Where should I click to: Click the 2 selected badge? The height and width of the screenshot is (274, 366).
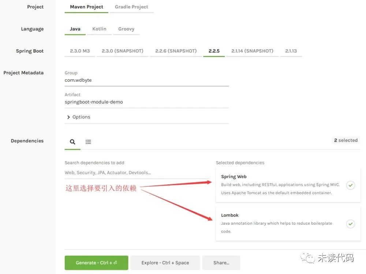pyautogui.click(x=346, y=140)
